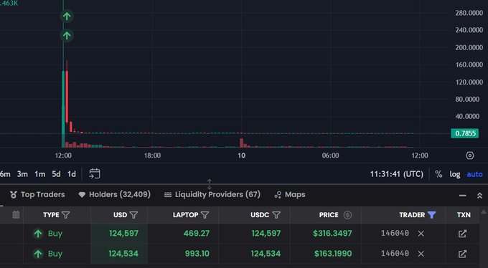488x268 pixels.
Task: Filter by USDC column funnel icon
Action: [x=276, y=215]
